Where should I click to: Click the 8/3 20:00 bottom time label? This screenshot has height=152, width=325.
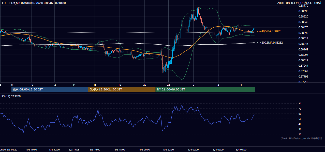[145, 150]
